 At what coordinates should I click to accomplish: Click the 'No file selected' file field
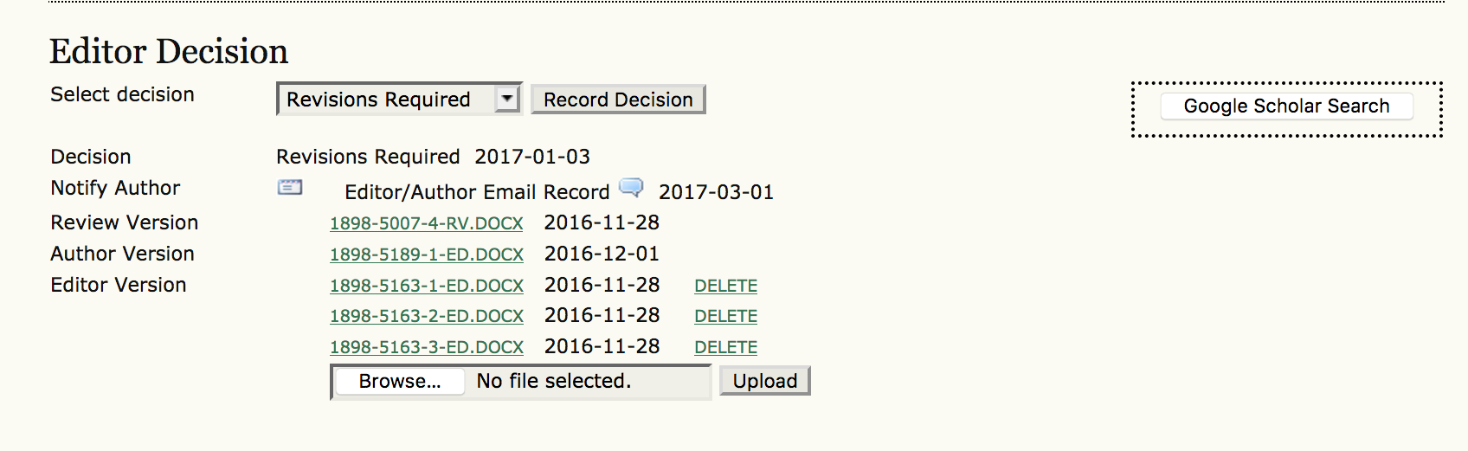pyautogui.click(x=554, y=382)
